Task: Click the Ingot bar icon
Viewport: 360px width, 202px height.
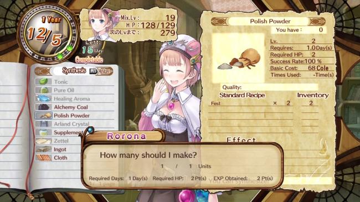Action: coord(43,149)
